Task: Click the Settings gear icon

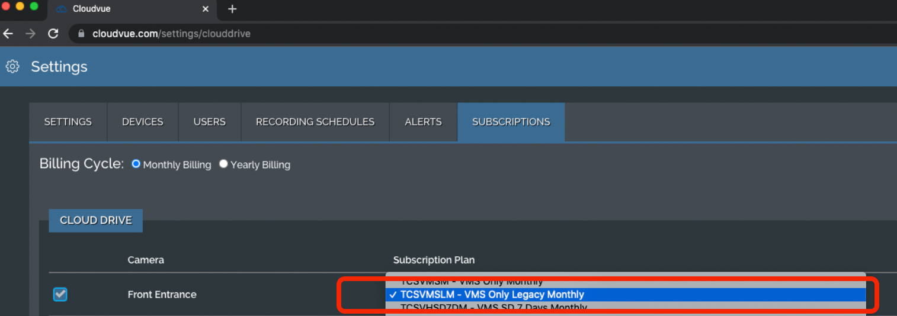Action: pos(12,66)
